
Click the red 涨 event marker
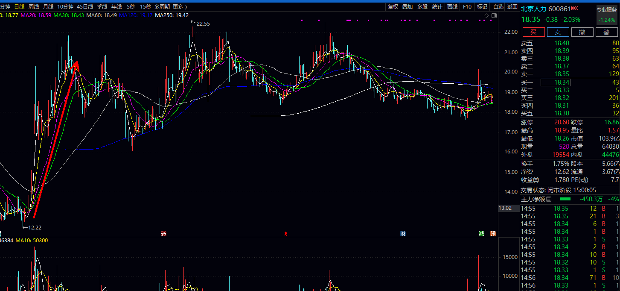pyautogui.click(x=163, y=233)
